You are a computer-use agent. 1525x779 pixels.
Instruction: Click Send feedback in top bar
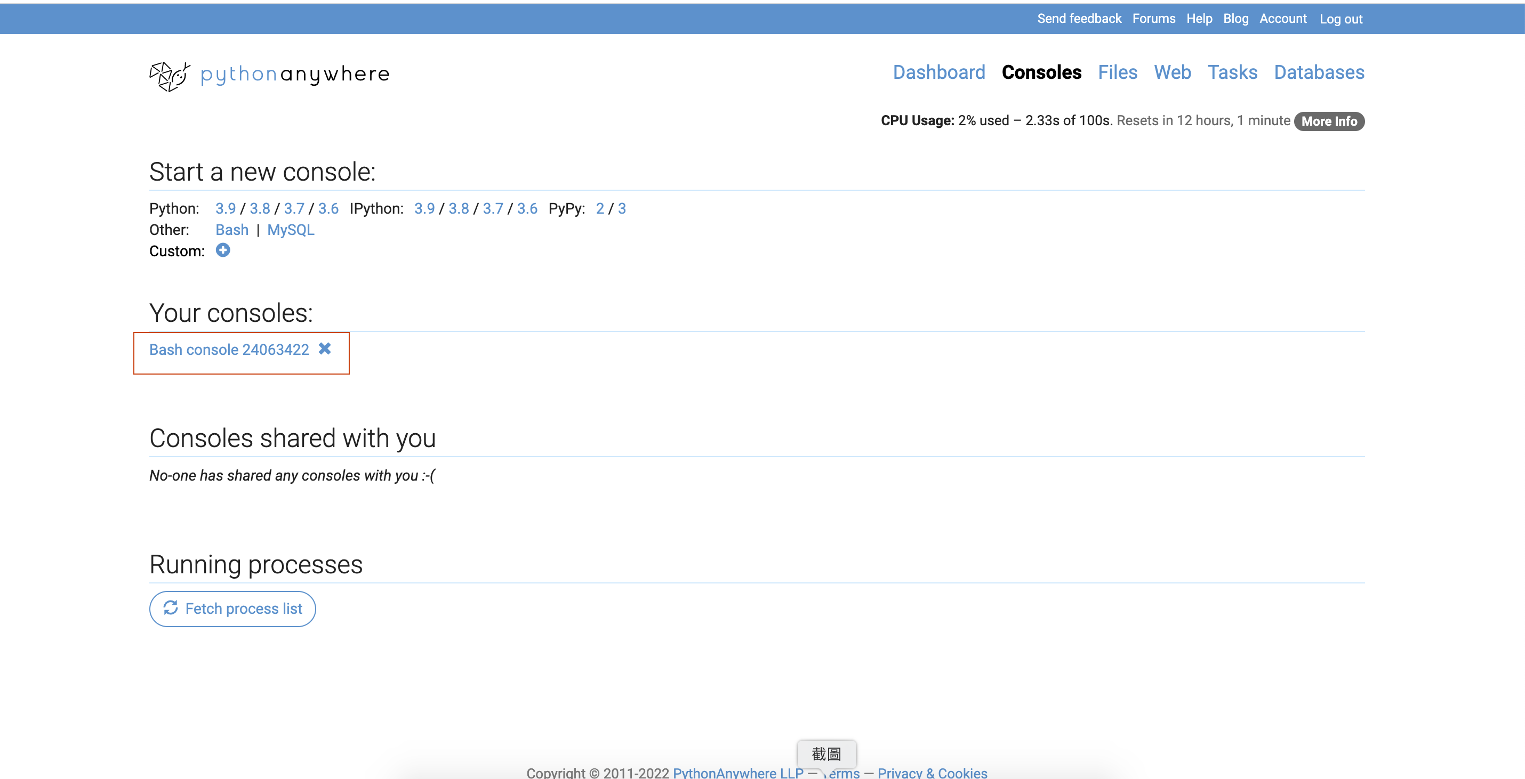point(1079,19)
